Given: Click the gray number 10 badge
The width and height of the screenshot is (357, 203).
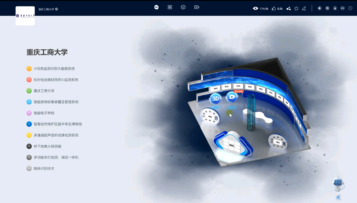Looking at the screenshot, I should [29, 168].
